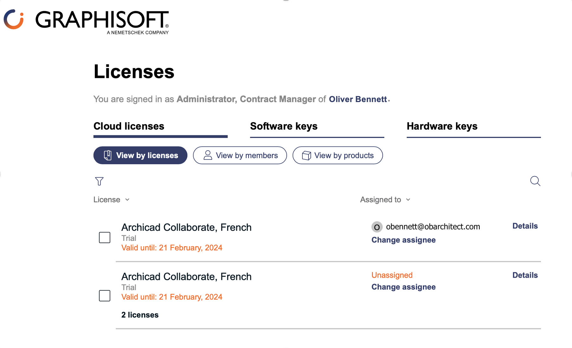Check the checkbox for the unassigned license
572x348 pixels.
pyautogui.click(x=104, y=295)
